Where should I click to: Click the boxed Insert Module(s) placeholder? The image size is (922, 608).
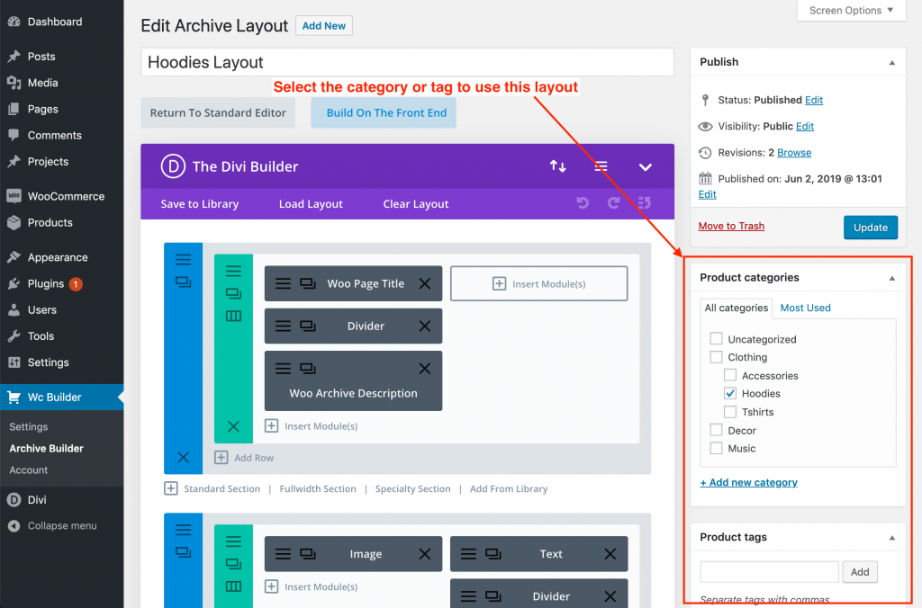click(x=538, y=283)
